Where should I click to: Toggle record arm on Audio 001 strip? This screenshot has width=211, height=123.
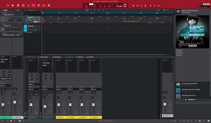[x=36, y=97]
